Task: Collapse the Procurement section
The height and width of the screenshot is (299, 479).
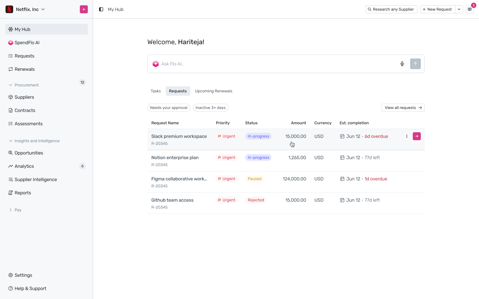Action: (x=24, y=85)
